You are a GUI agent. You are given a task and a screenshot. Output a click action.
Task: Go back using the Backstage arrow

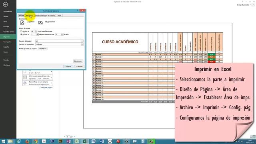click(x=5, y=4)
